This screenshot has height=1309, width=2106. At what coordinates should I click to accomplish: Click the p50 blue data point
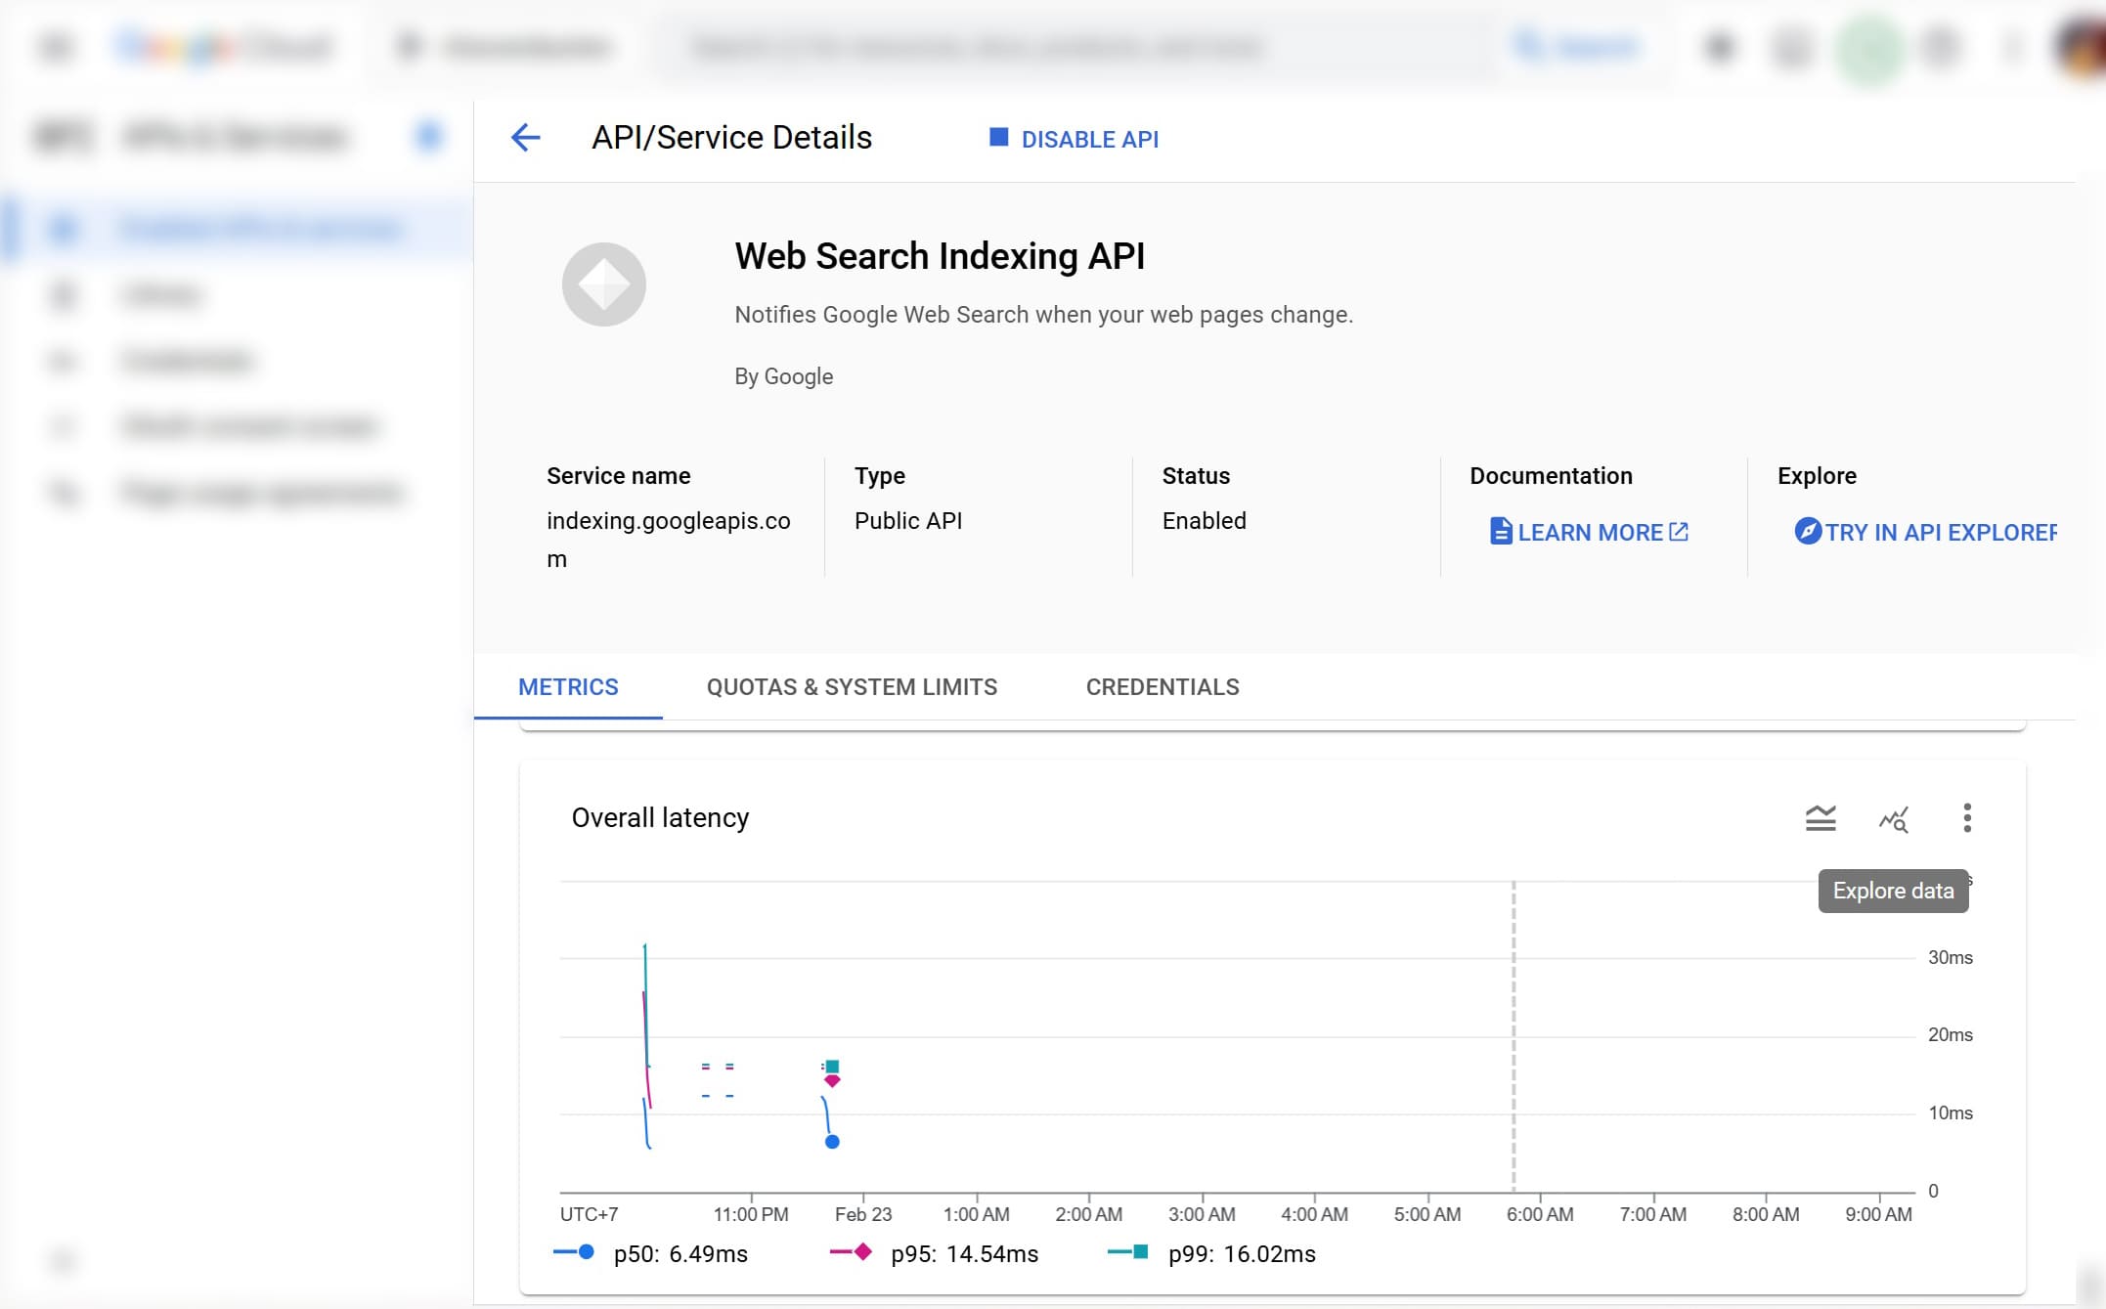click(x=832, y=1141)
